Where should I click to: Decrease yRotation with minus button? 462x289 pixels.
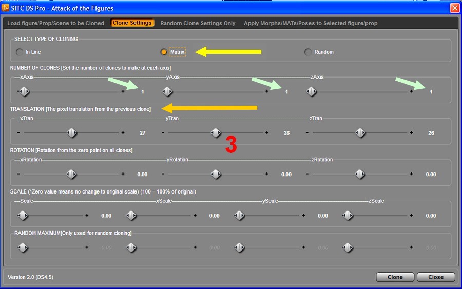tap(163, 174)
